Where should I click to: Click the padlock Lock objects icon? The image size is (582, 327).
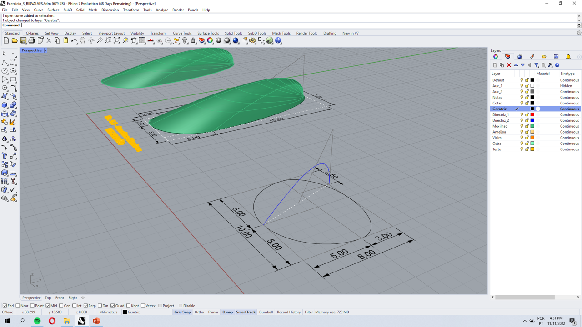[193, 41]
